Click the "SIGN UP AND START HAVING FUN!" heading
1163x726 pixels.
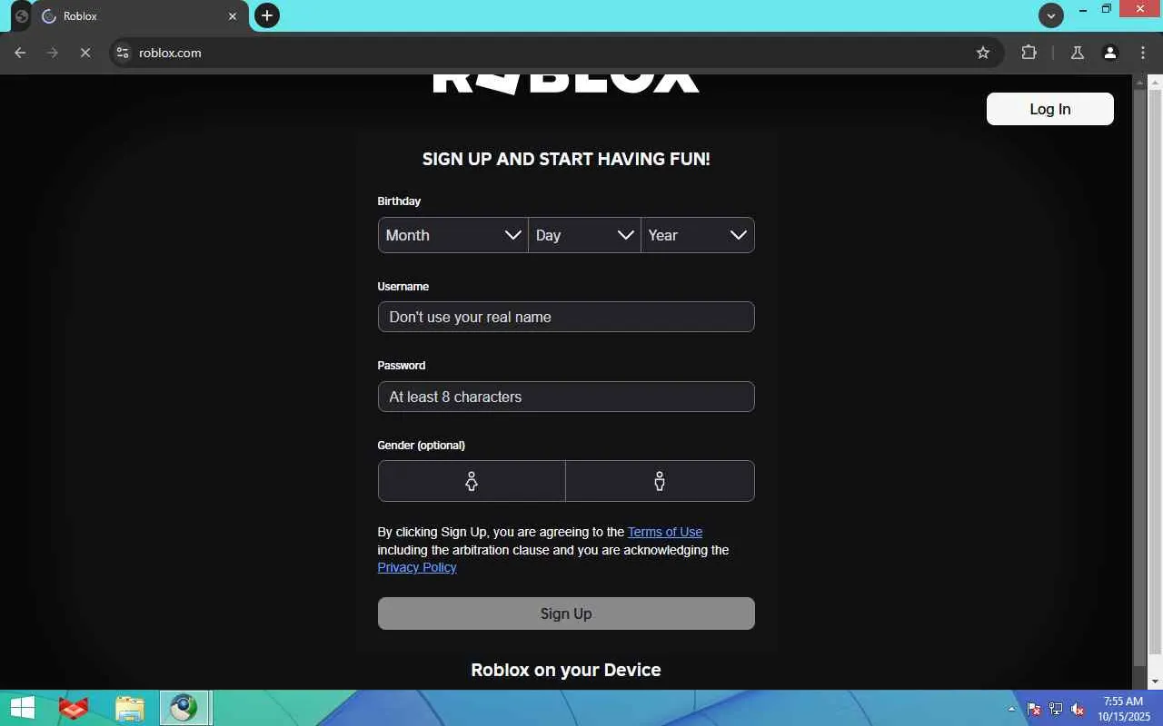[566, 159]
